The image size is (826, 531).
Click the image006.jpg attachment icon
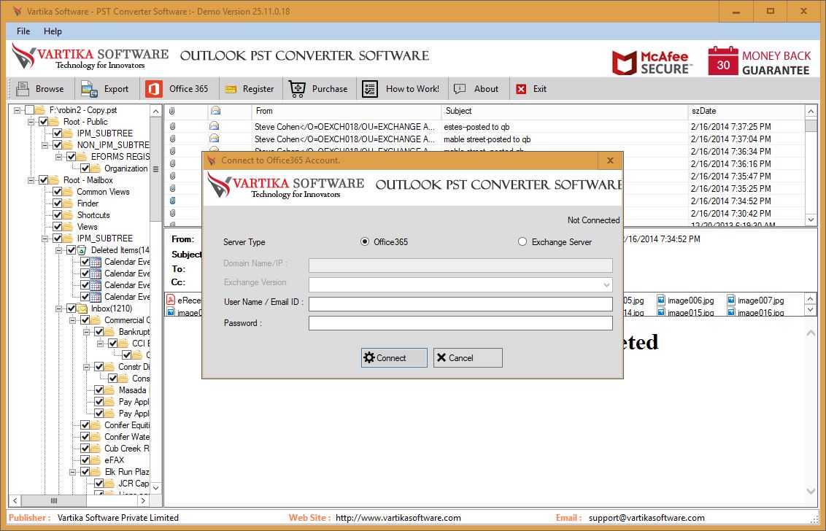click(661, 301)
